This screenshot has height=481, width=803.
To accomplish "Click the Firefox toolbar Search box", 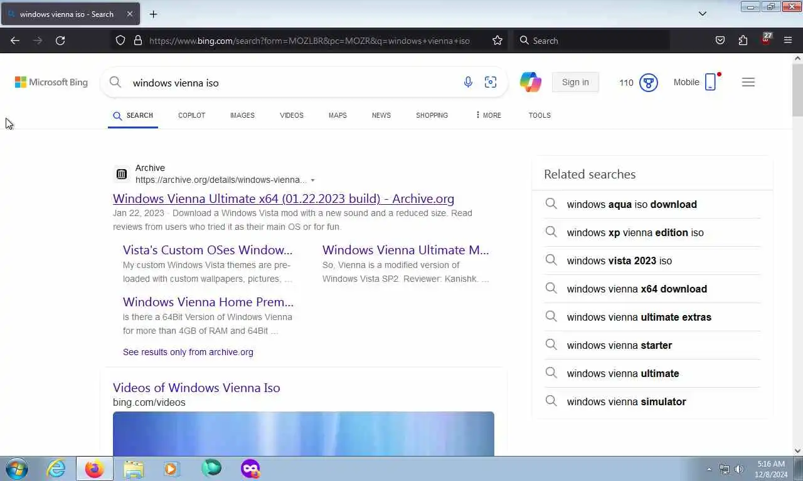I will point(593,41).
